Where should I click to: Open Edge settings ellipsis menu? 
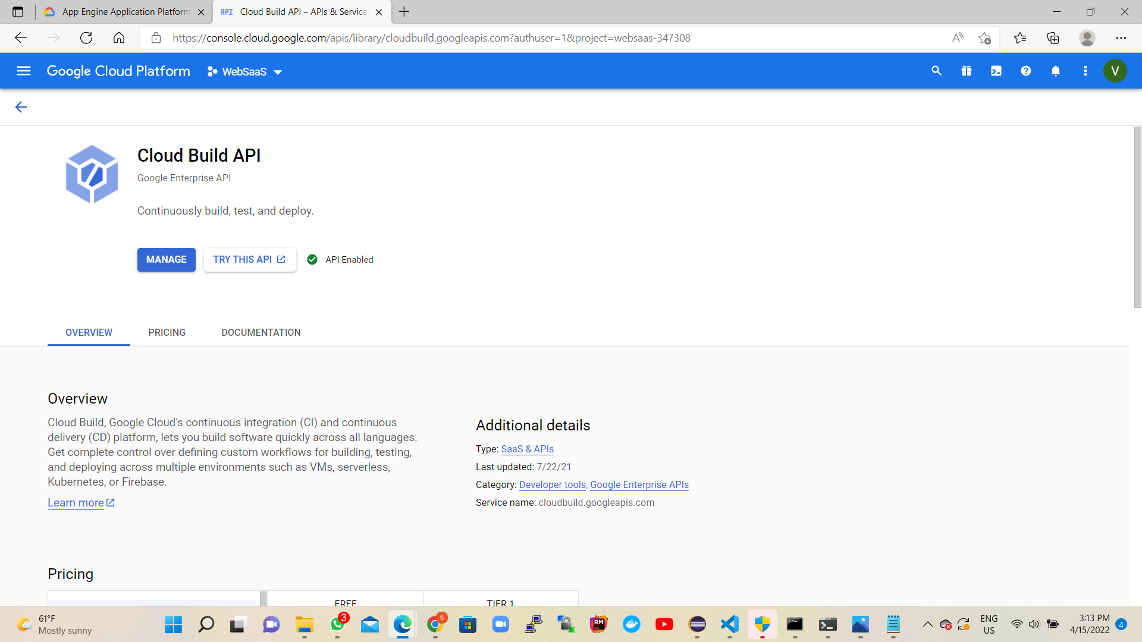click(x=1121, y=38)
